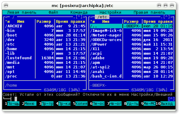Click right panel 6346M/18G (34%) free space
Viewport: 179px width, 114px height.
pos(149,90)
